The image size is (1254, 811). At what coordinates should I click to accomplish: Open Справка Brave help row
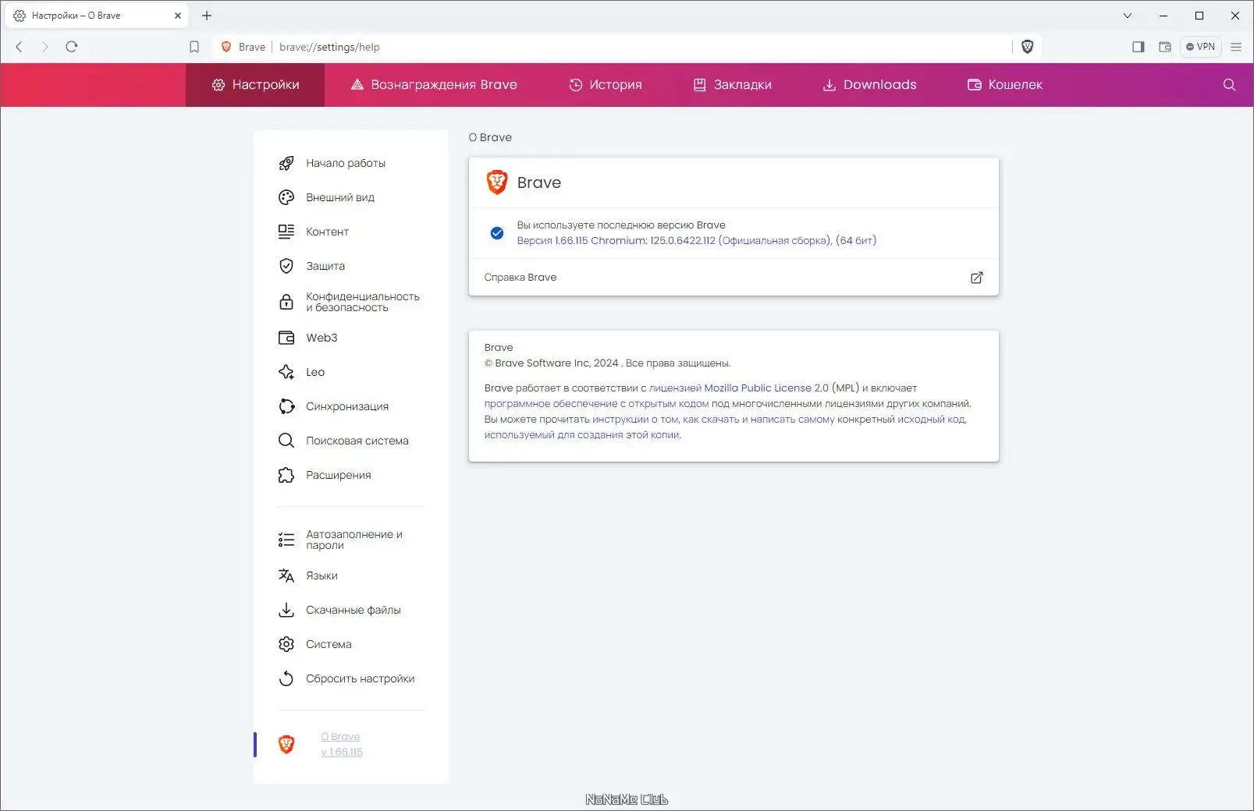734,278
